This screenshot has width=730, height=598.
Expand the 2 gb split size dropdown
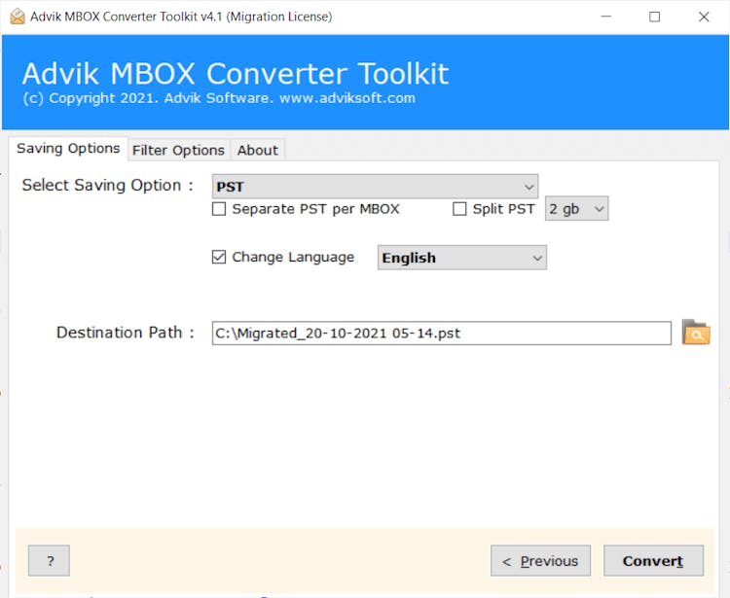(576, 209)
